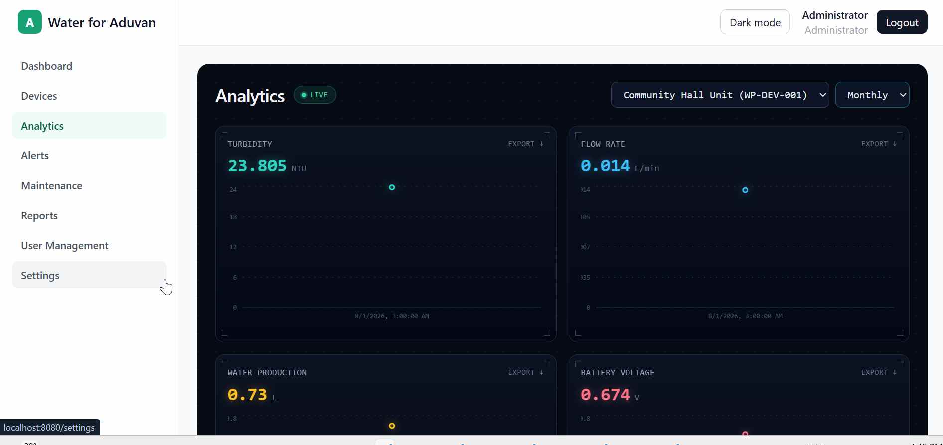The height and width of the screenshot is (445, 943).
Task: Export the Battery Voltage chart data
Action: click(x=879, y=372)
